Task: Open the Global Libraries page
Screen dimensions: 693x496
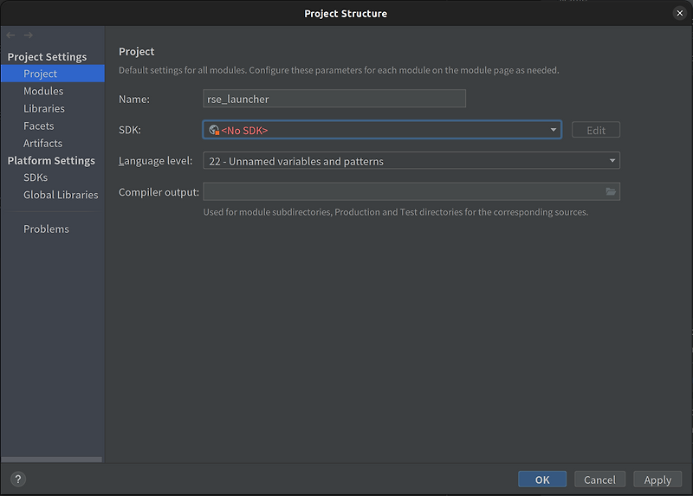Action: pos(61,195)
